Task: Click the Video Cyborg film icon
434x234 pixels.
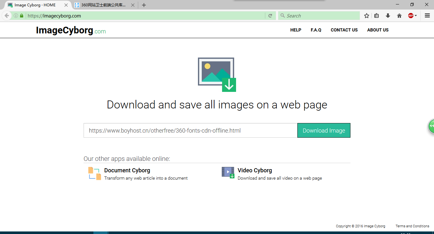Action: coord(228,173)
